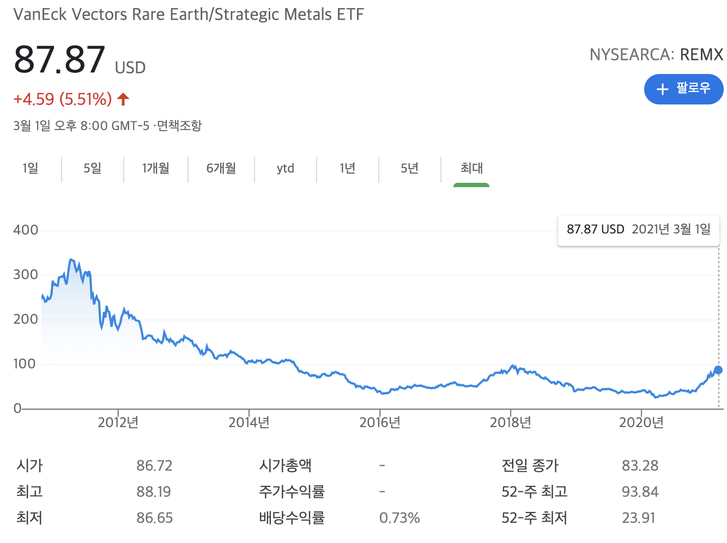Click the 2018년 axis label
The image size is (727, 543).
[x=511, y=423]
